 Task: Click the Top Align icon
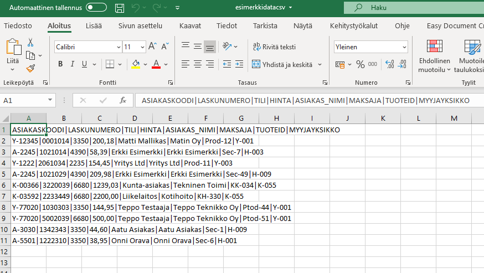[x=186, y=47]
